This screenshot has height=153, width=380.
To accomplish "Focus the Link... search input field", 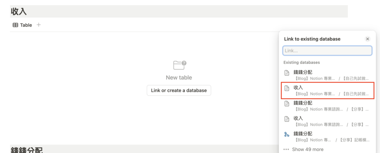I will coord(327,51).
